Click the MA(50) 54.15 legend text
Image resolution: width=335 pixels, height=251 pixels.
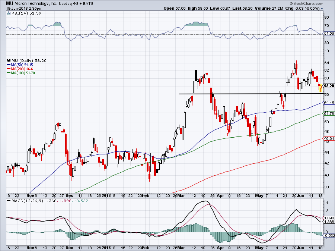(22, 65)
